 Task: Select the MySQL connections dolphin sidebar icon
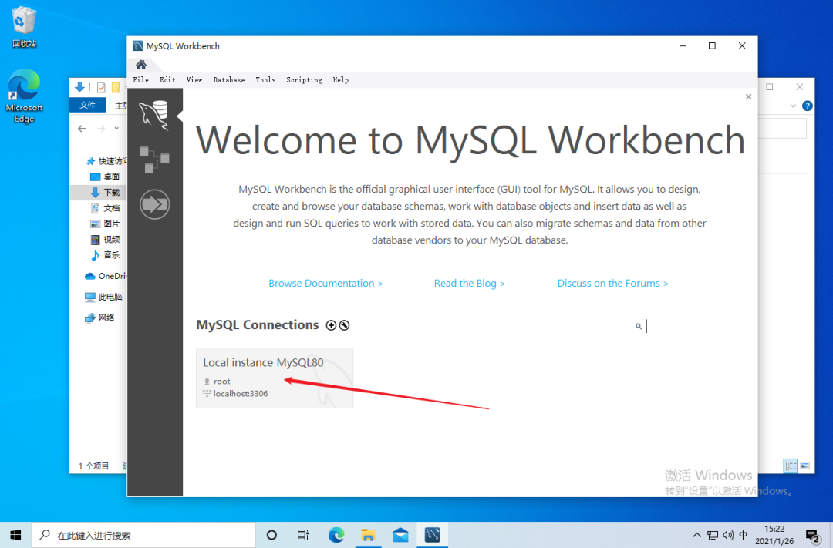pos(154,115)
